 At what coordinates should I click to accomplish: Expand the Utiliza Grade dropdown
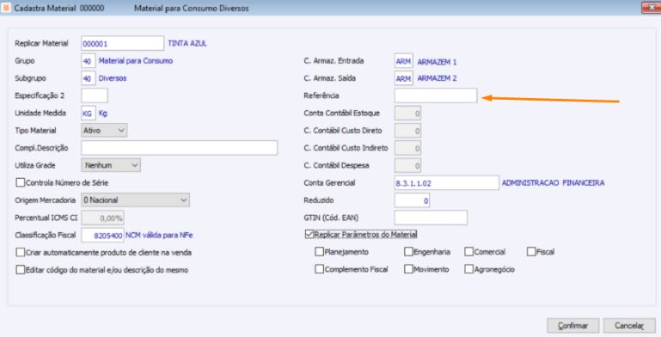[111, 165]
